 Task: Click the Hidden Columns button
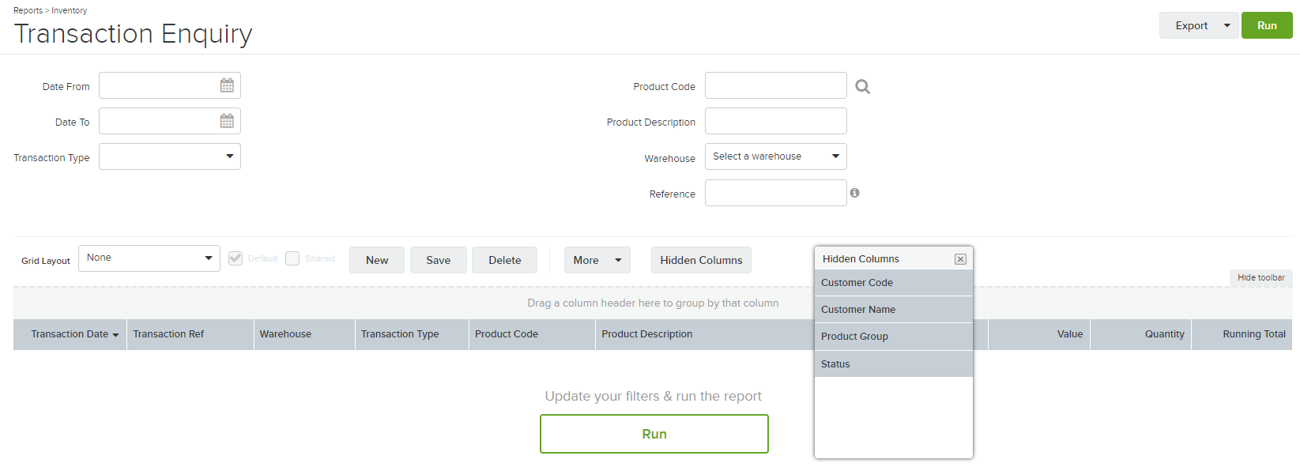coord(701,260)
